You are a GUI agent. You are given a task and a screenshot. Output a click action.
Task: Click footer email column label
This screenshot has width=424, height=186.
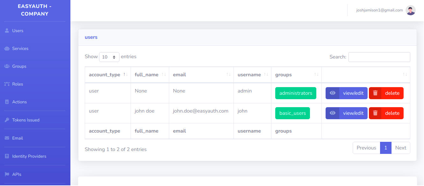tap(179, 131)
